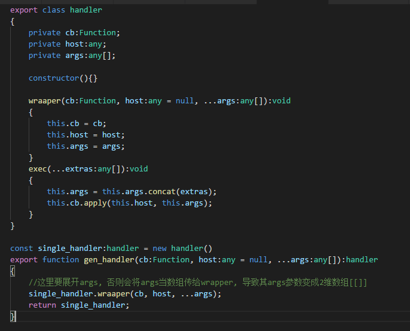Place cursor on 'private cb:Function;' line

coord(74,33)
